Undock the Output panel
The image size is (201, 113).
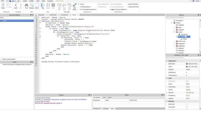(x=89, y=95)
